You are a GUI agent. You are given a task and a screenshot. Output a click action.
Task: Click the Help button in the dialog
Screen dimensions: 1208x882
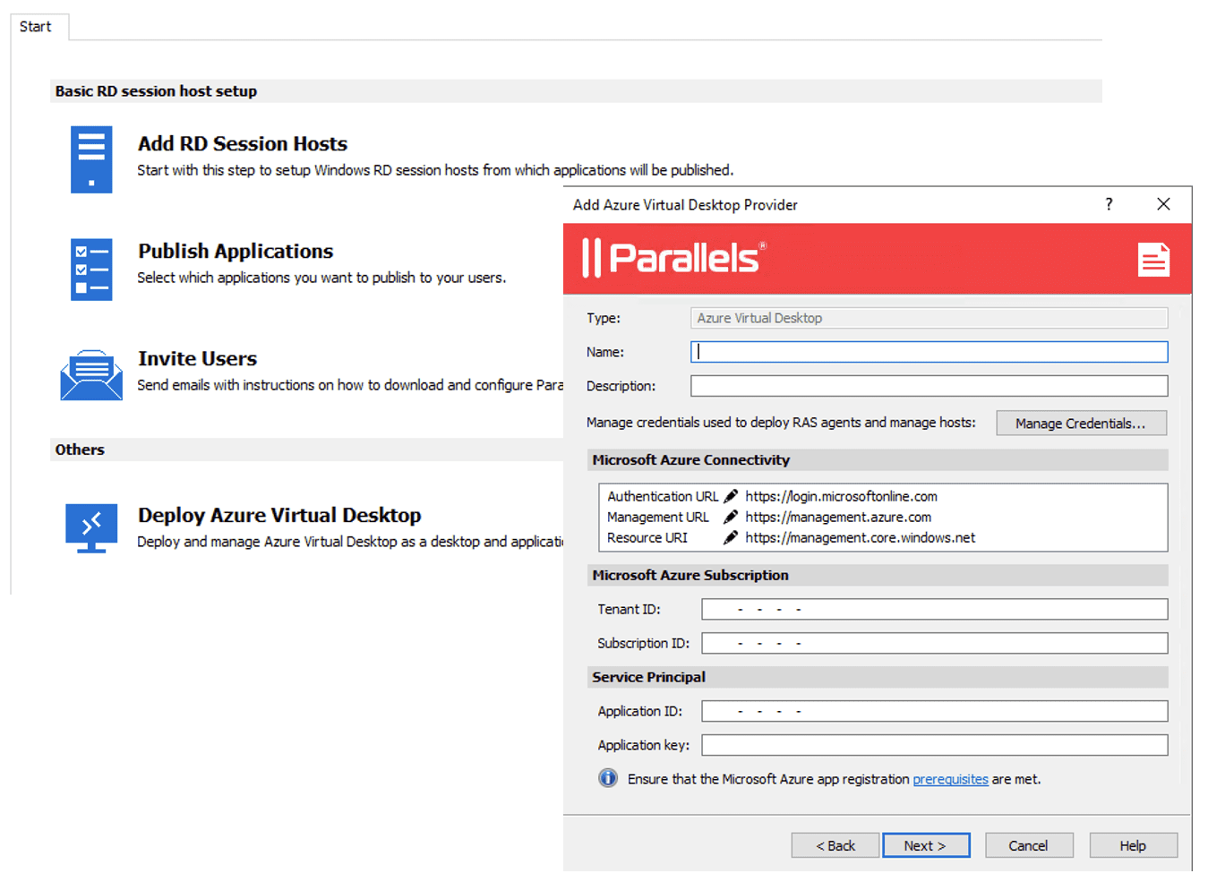click(x=1133, y=845)
